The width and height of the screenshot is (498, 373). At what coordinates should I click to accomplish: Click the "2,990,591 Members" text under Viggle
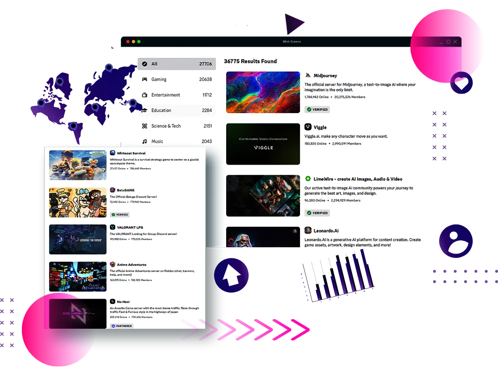(x=346, y=144)
